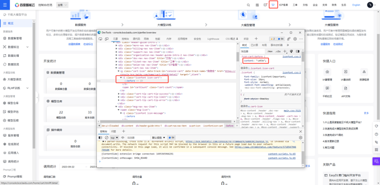The height and width of the screenshot is (185, 380).
Task: Open DevTools settings gear icon
Action: pyautogui.click(x=295, y=39)
